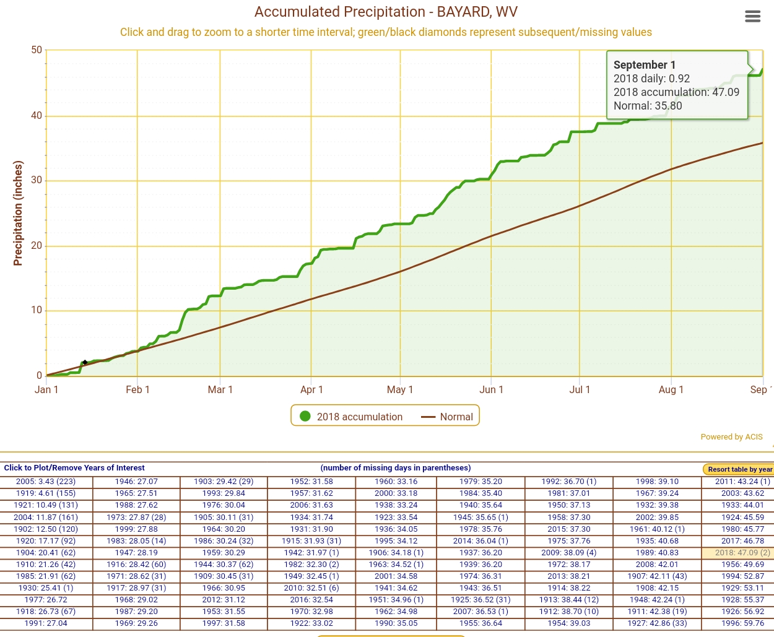This screenshot has height=637, width=774.
Task: Select the 2005: 3.43 table cell
Action: tap(46, 482)
